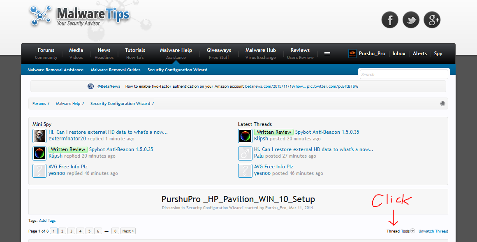The image size is (477, 242).
Task: Go to page 3 of the thread
Action: click(x=71, y=231)
